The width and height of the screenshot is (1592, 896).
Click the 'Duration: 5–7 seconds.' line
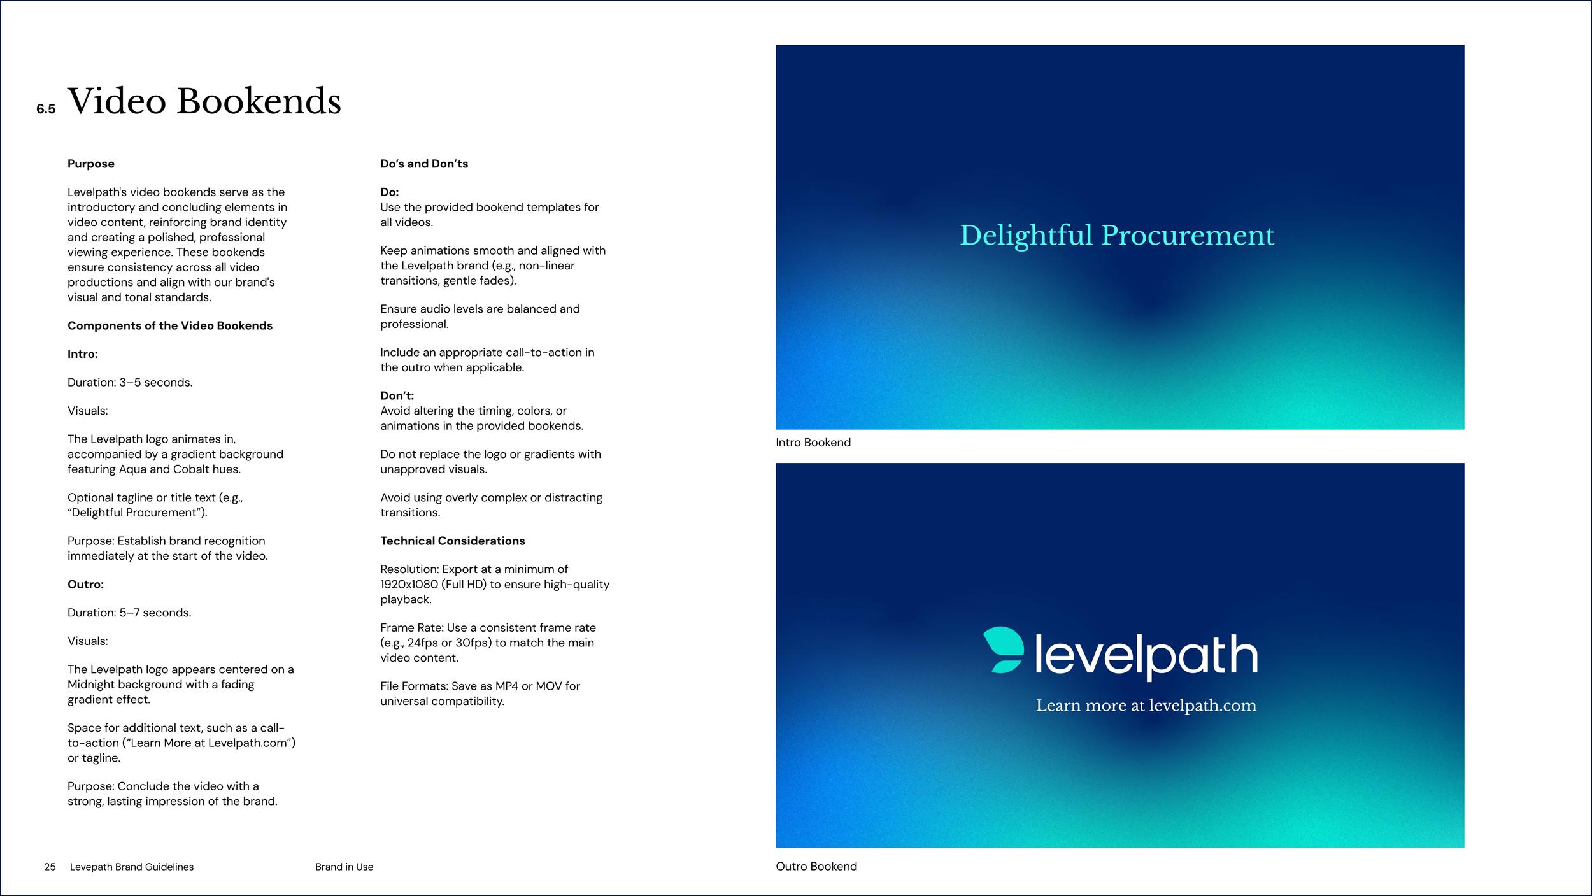tap(129, 613)
